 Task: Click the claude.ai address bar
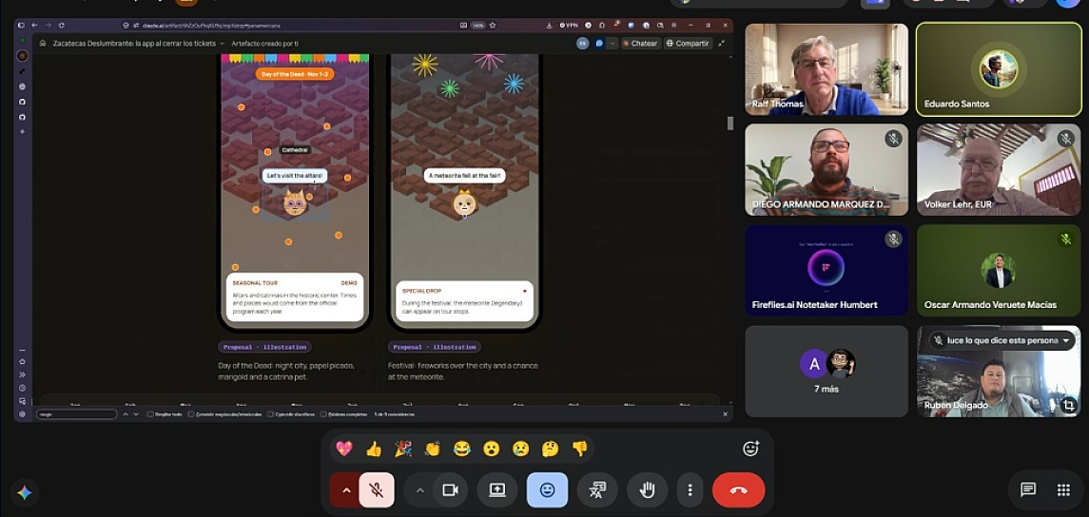tap(292, 25)
